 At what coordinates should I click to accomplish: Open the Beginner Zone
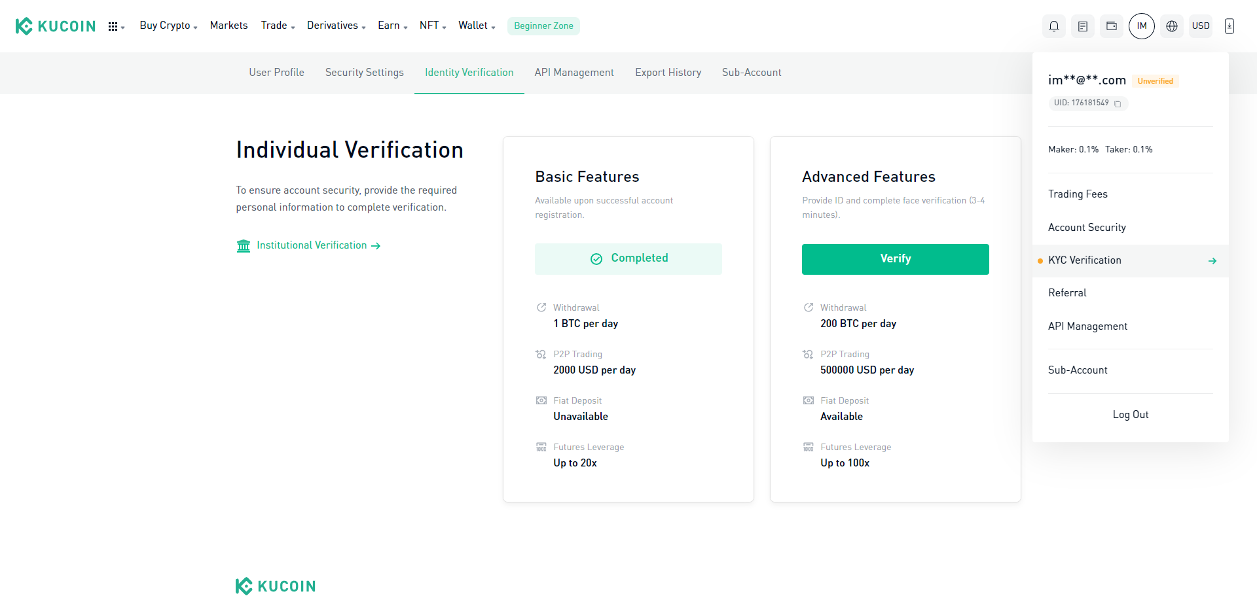pos(543,26)
